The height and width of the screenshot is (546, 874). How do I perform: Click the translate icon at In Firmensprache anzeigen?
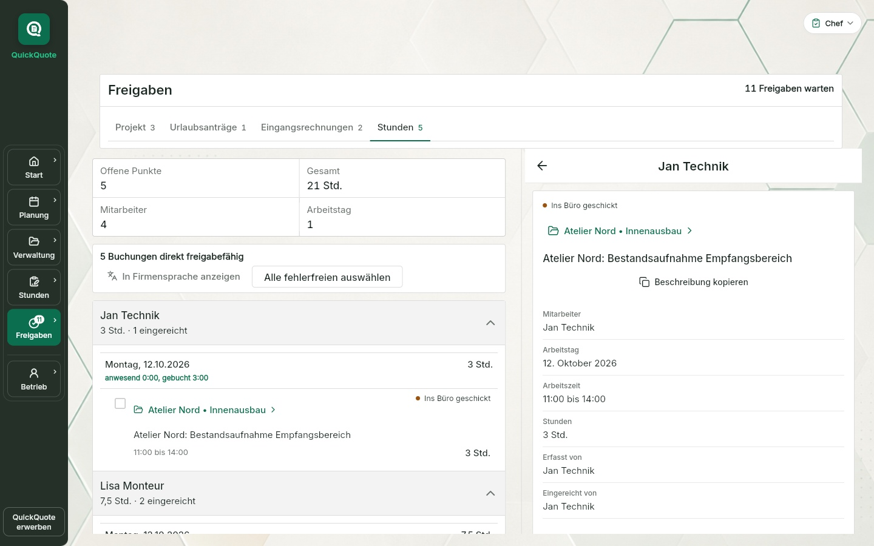[x=112, y=276]
